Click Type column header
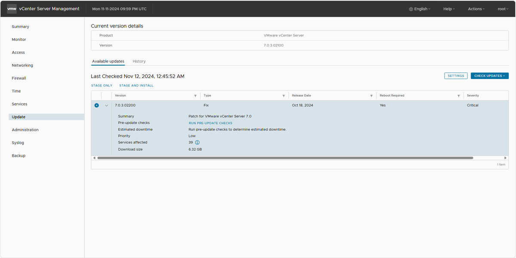The height and width of the screenshot is (258, 516). pos(207,96)
